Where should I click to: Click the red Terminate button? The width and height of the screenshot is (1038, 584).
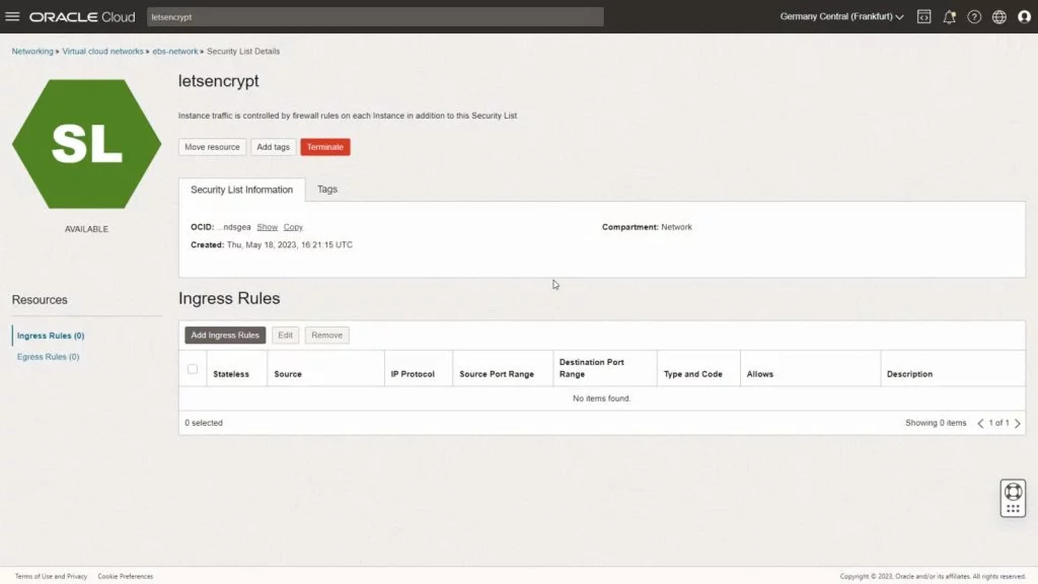tap(325, 147)
